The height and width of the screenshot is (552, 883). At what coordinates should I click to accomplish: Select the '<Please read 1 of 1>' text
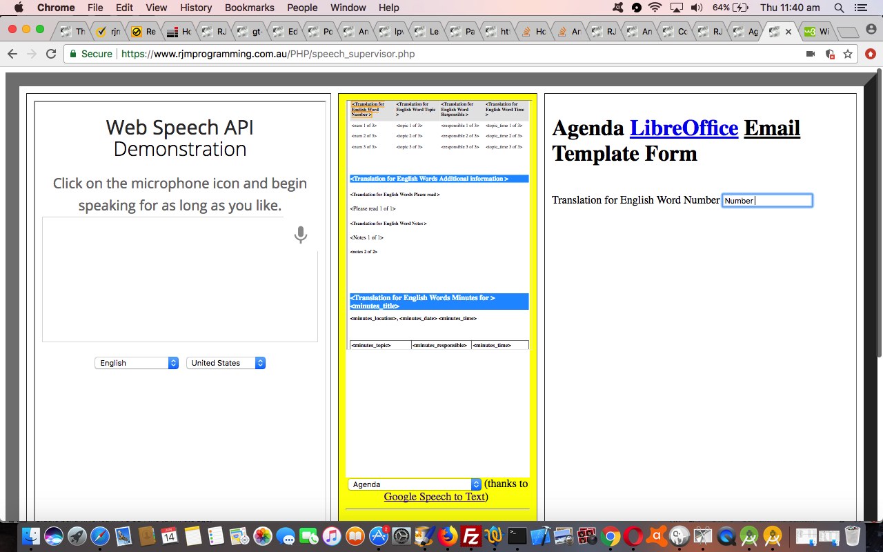(373, 208)
